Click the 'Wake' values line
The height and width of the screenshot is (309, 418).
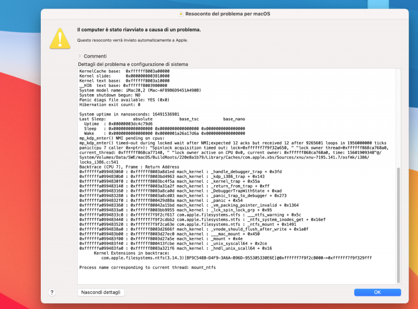pos(165,133)
